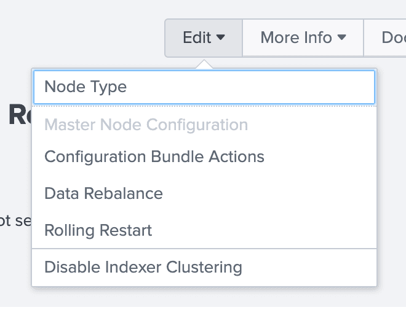Click the More Info label text
406x318 pixels.
click(x=297, y=37)
